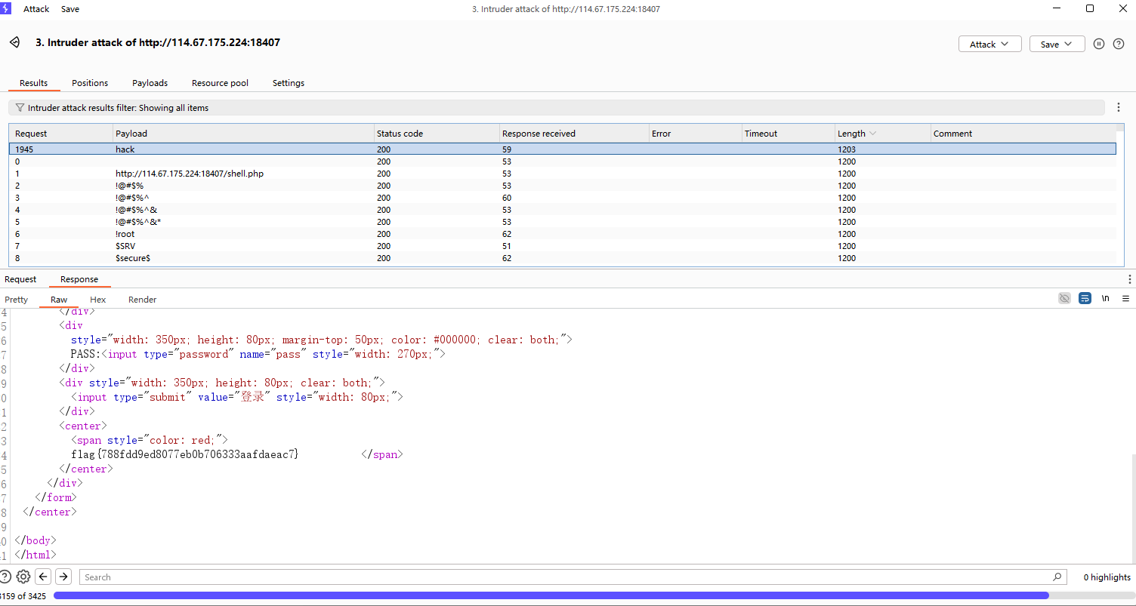
Task: Go to next search match arrow
Action: (x=63, y=577)
